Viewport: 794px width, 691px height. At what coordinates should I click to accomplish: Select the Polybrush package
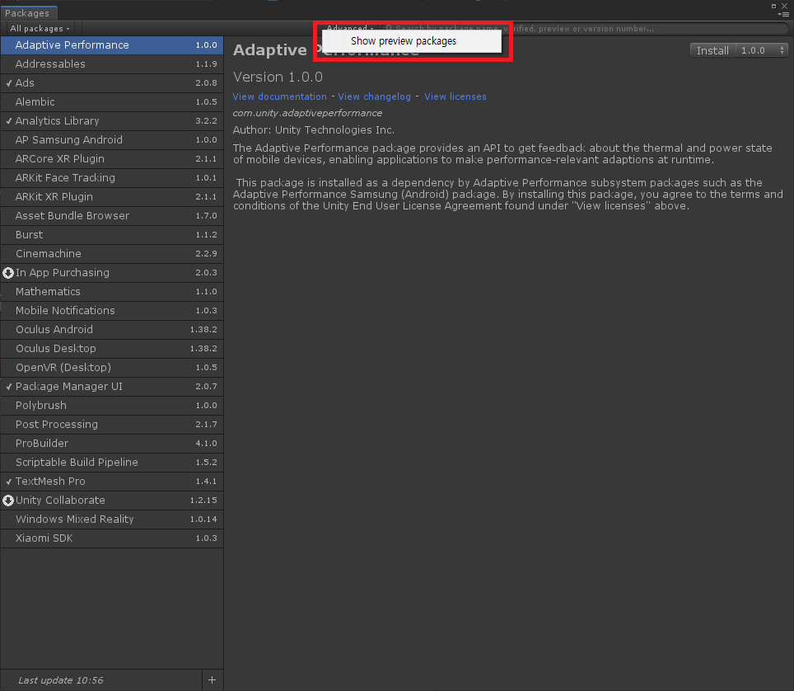coord(112,406)
